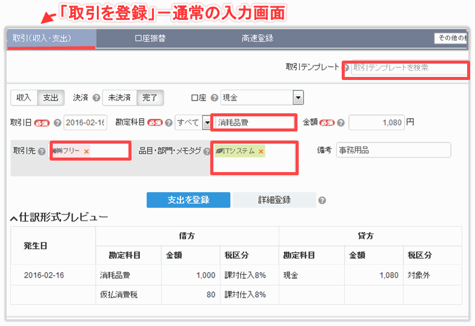
Task: Click help icon beside 取引先 label
Action: [x=42, y=151]
